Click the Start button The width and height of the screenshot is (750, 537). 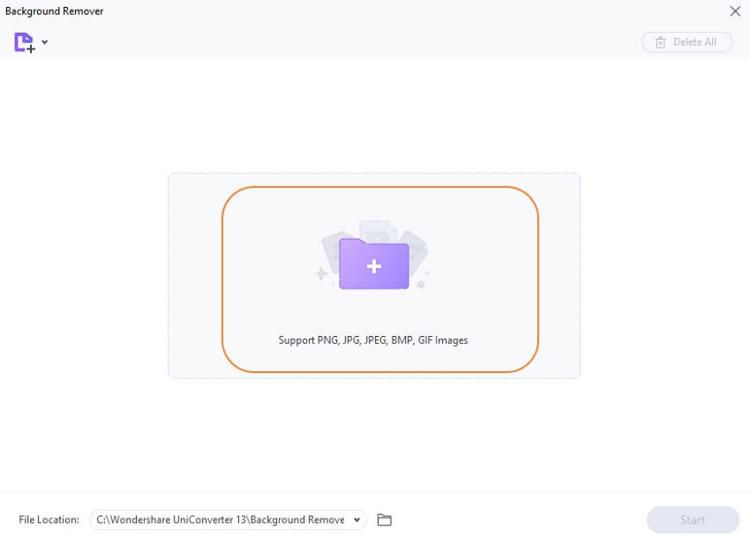click(693, 519)
